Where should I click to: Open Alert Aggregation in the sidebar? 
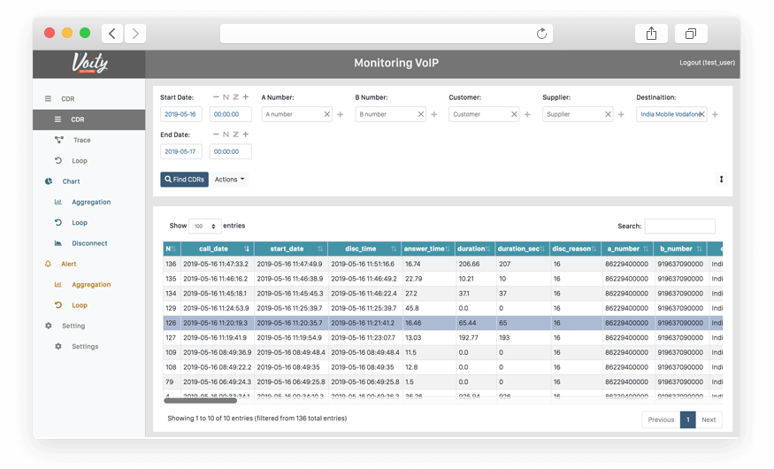91,285
